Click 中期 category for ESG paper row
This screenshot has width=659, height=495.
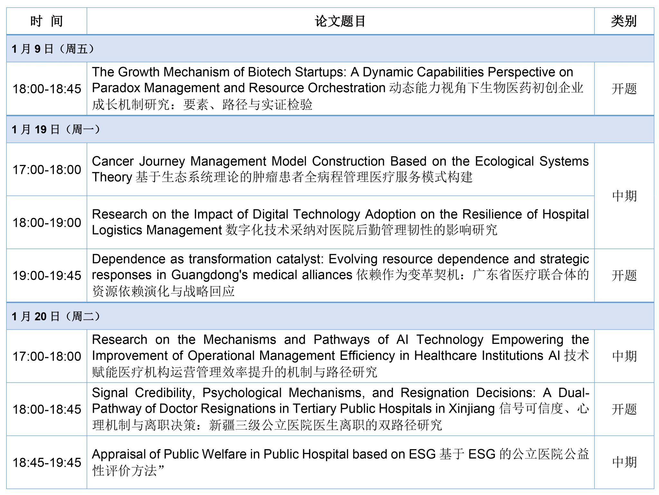pyautogui.click(x=624, y=462)
